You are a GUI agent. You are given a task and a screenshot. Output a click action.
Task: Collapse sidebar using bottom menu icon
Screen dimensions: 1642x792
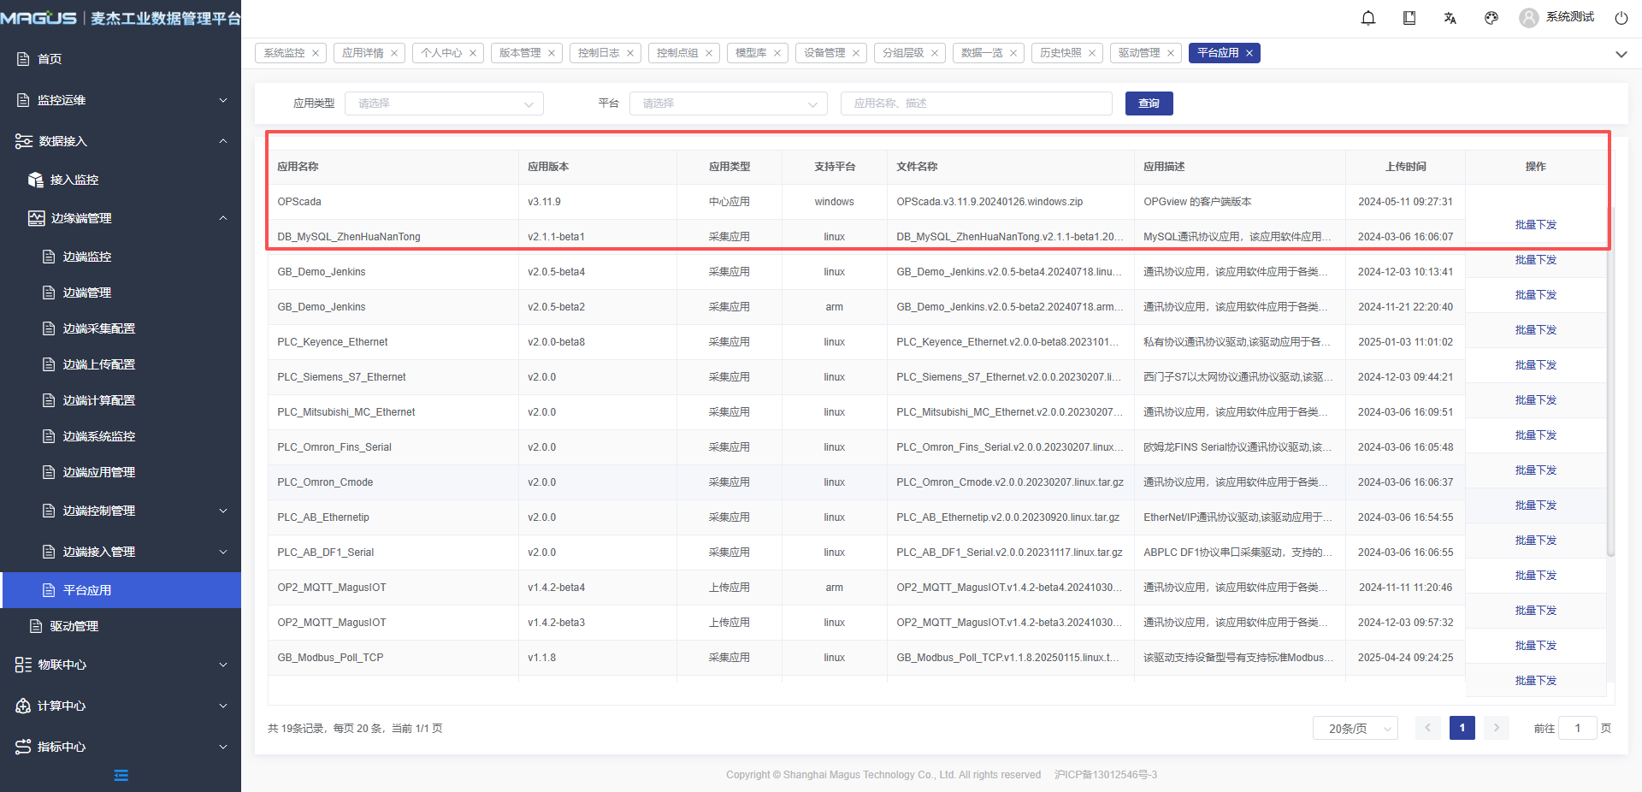tap(121, 775)
